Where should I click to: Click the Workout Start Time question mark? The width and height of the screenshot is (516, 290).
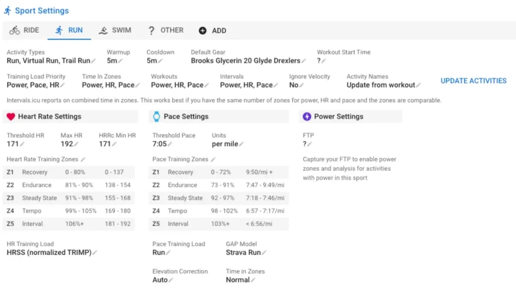click(x=318, y=60)
